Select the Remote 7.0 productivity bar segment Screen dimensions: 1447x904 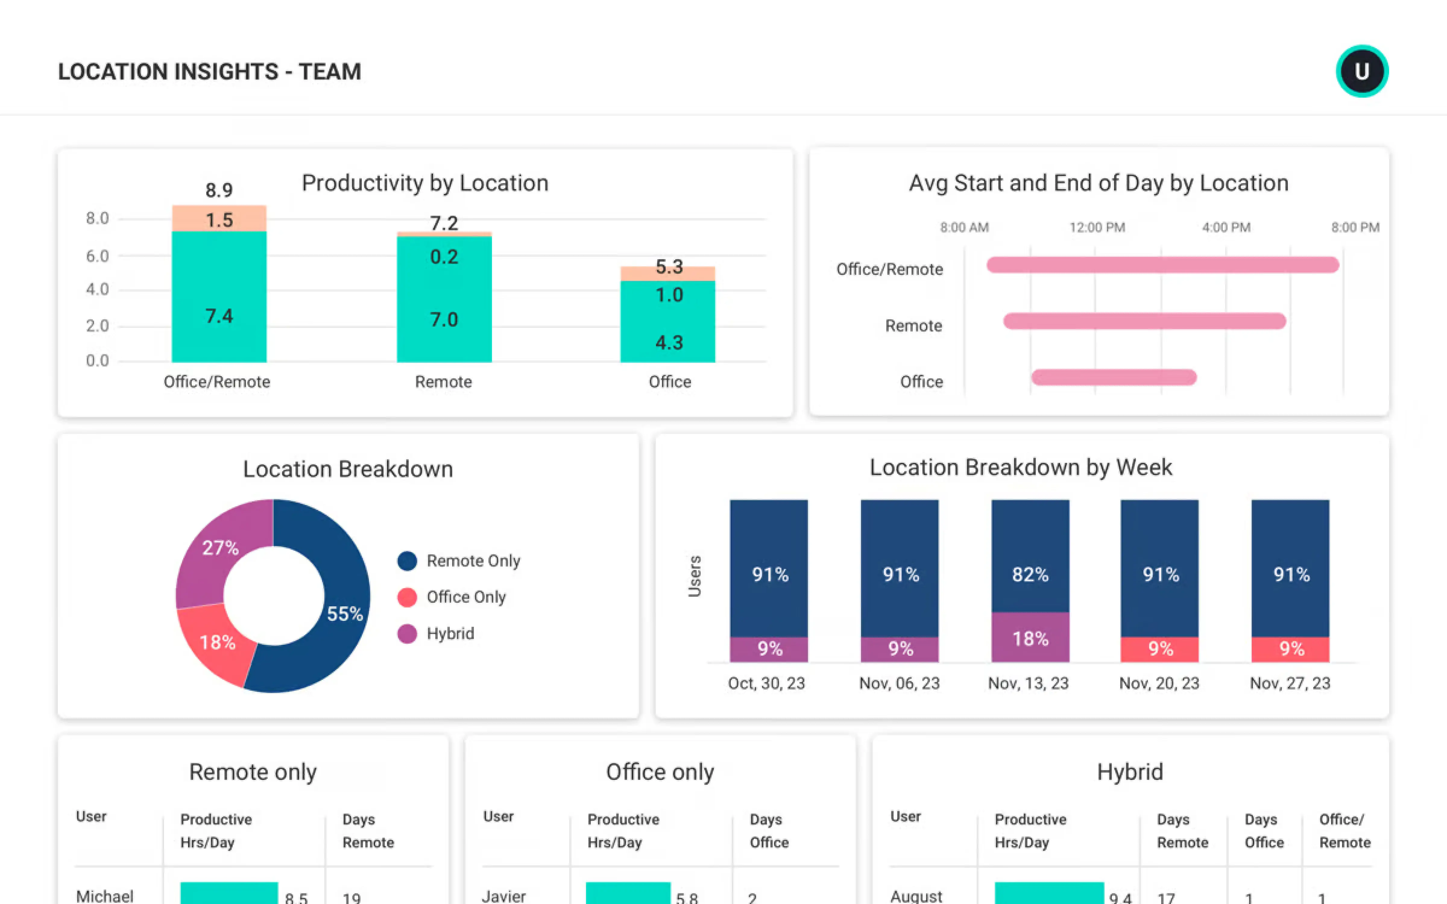point(444,300)
